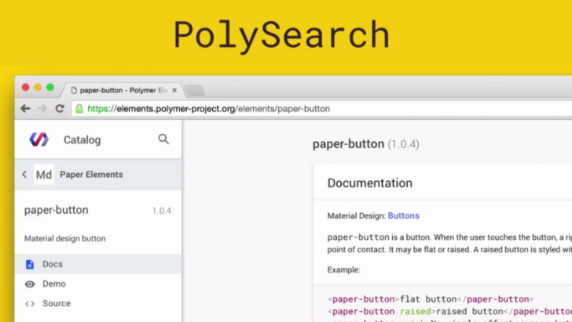Open the catalog search magnifier
Viewport: 572px width, 322px height.
(163, 139)
